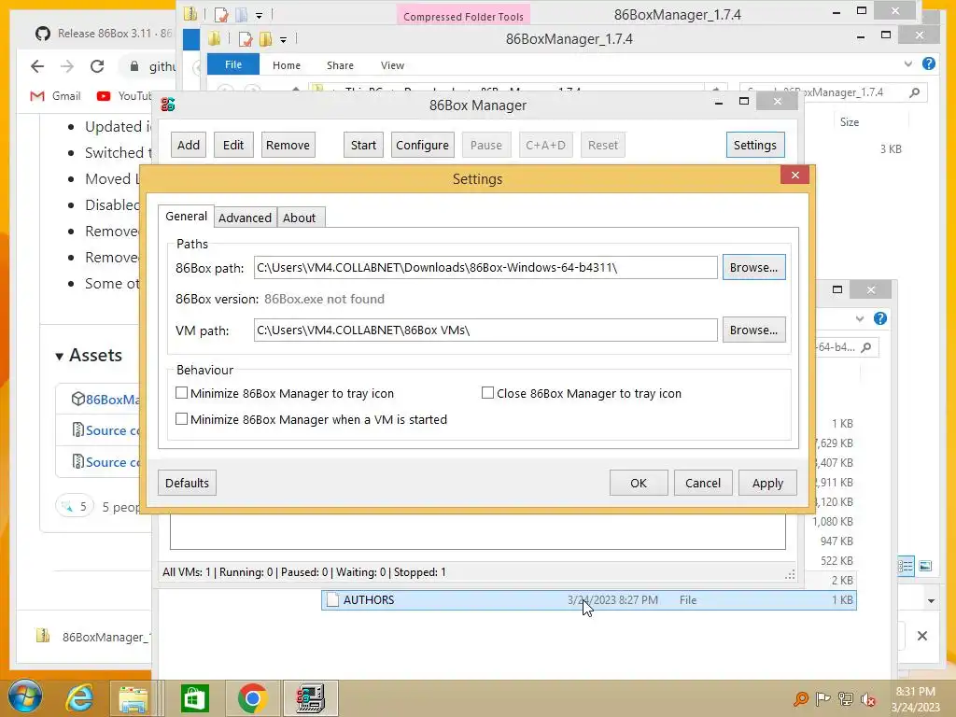The image size is (956, 717).
Task: Open the View ribbon tab
Action: (392, 65)
